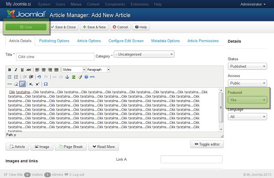
Task: Toggle bold formatting in the editor
Action: point(10,70)
